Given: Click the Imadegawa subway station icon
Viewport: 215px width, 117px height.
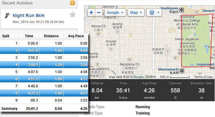Looking at the screenshot, I should (182, 10).
